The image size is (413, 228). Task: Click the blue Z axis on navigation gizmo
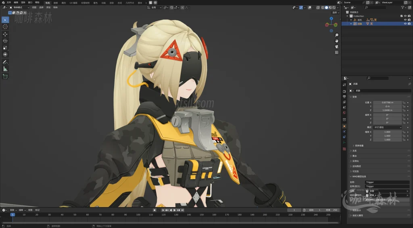(332, 18)
